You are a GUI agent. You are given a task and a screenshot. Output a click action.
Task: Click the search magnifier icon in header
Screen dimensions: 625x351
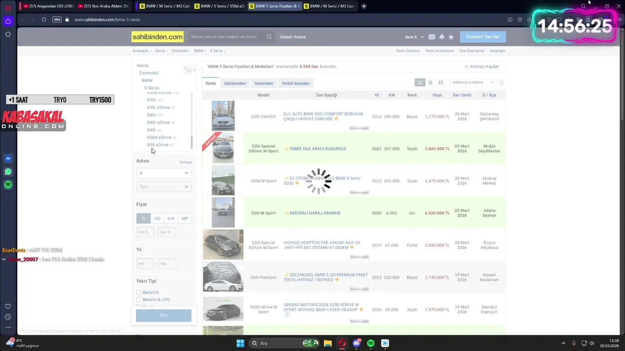click(x=269, y=37)
